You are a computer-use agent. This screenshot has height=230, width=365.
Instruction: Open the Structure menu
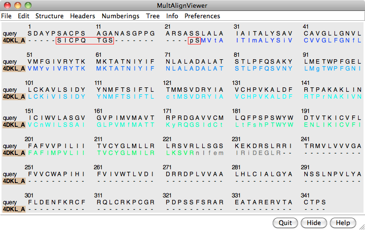(x=49, y=16)
